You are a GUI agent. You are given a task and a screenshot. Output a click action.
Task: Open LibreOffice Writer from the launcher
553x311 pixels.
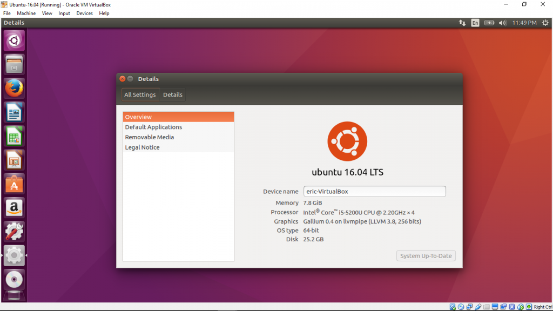14,112
